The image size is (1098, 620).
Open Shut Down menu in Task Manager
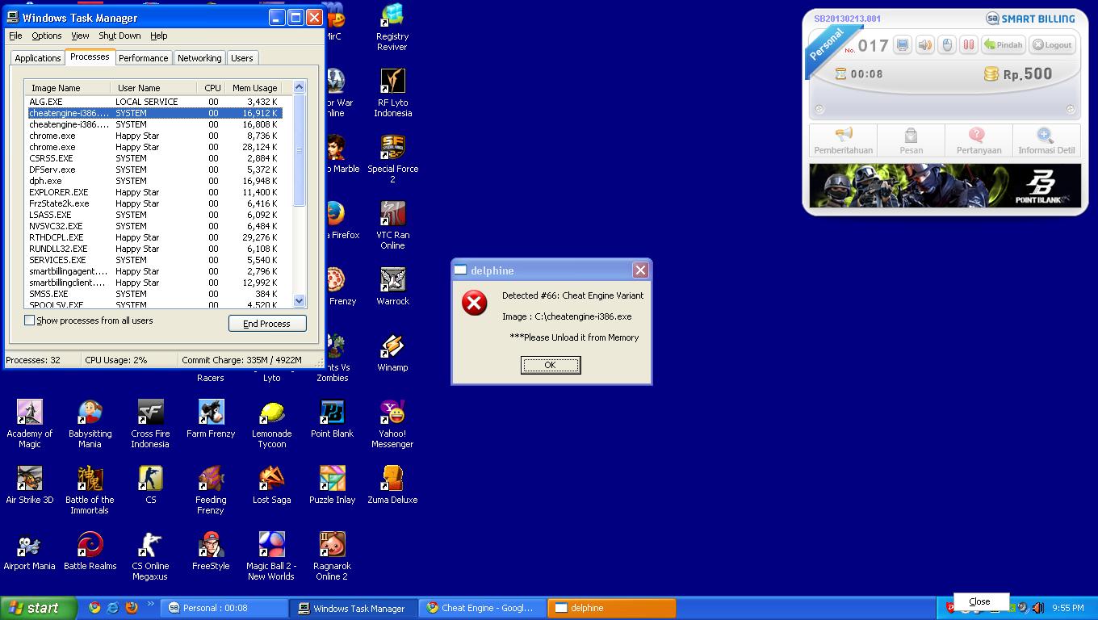click(x=119, y=36)
